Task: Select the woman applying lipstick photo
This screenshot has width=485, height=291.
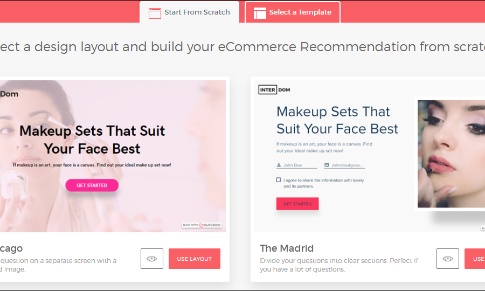Action: [x=451, y=154]
